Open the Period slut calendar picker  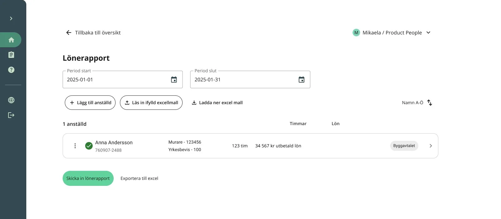coord(302,79)
